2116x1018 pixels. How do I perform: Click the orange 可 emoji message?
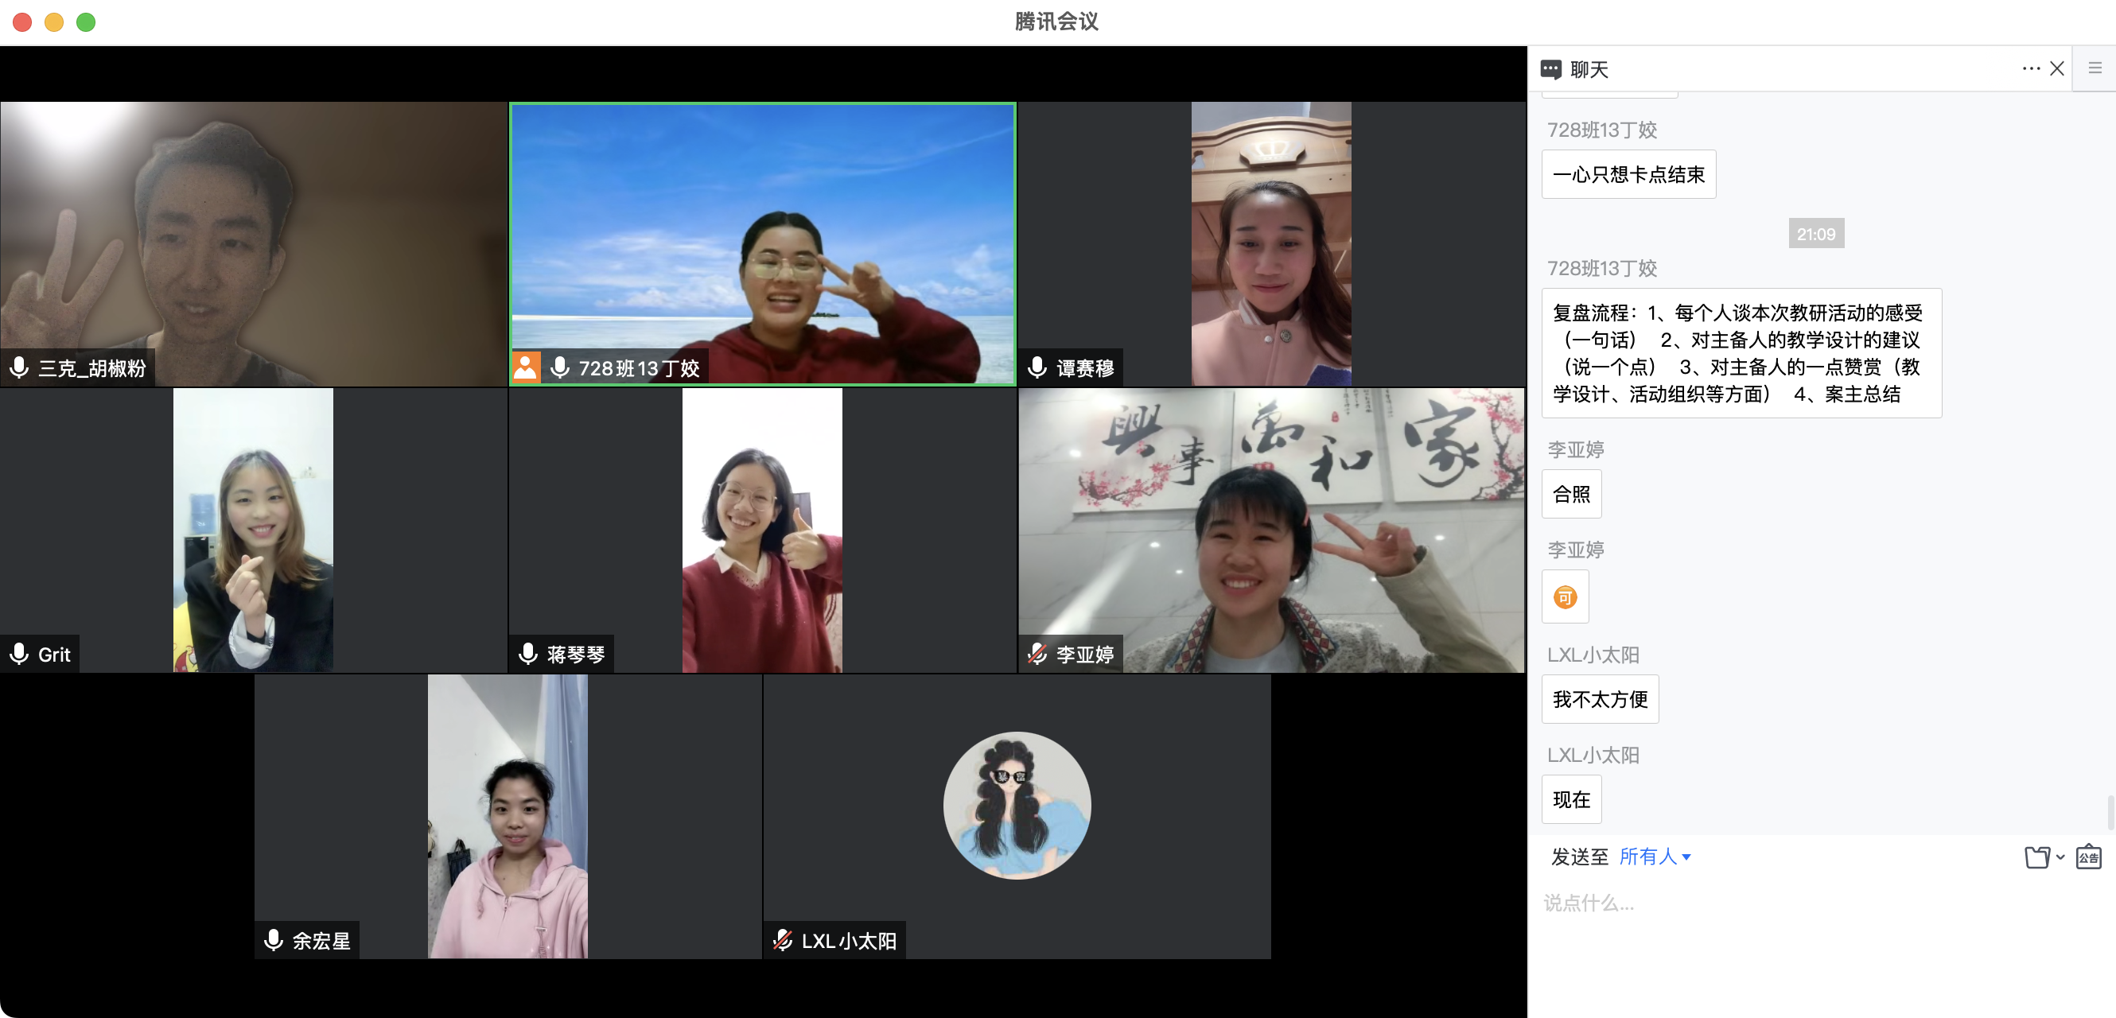click(x=1565, y=596)
